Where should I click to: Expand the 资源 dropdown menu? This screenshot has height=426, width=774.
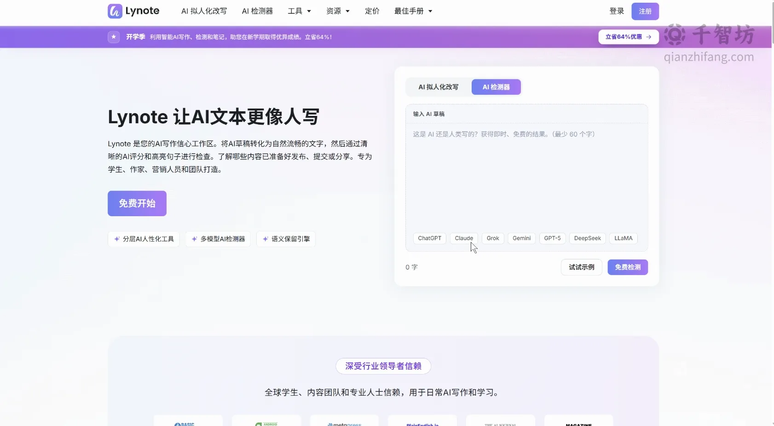point(338,11)
